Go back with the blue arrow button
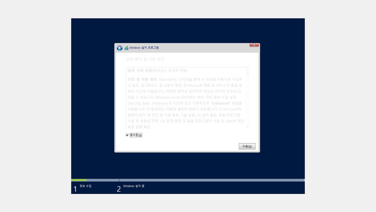This screenshot has height=212, width=376. coord(119,48)
